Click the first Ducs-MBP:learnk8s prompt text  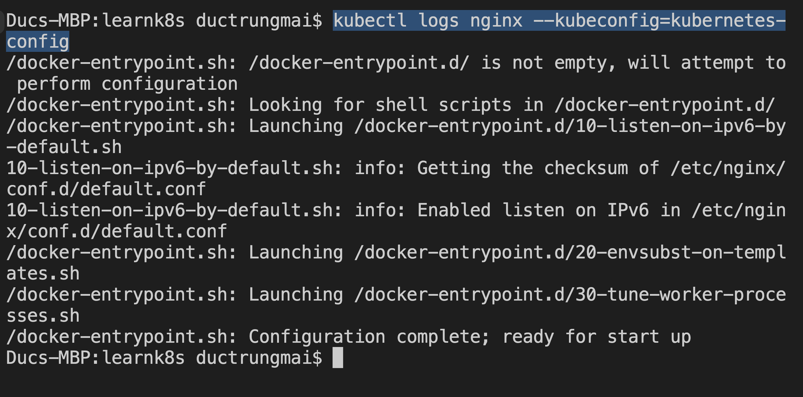(x=95, y=21)
